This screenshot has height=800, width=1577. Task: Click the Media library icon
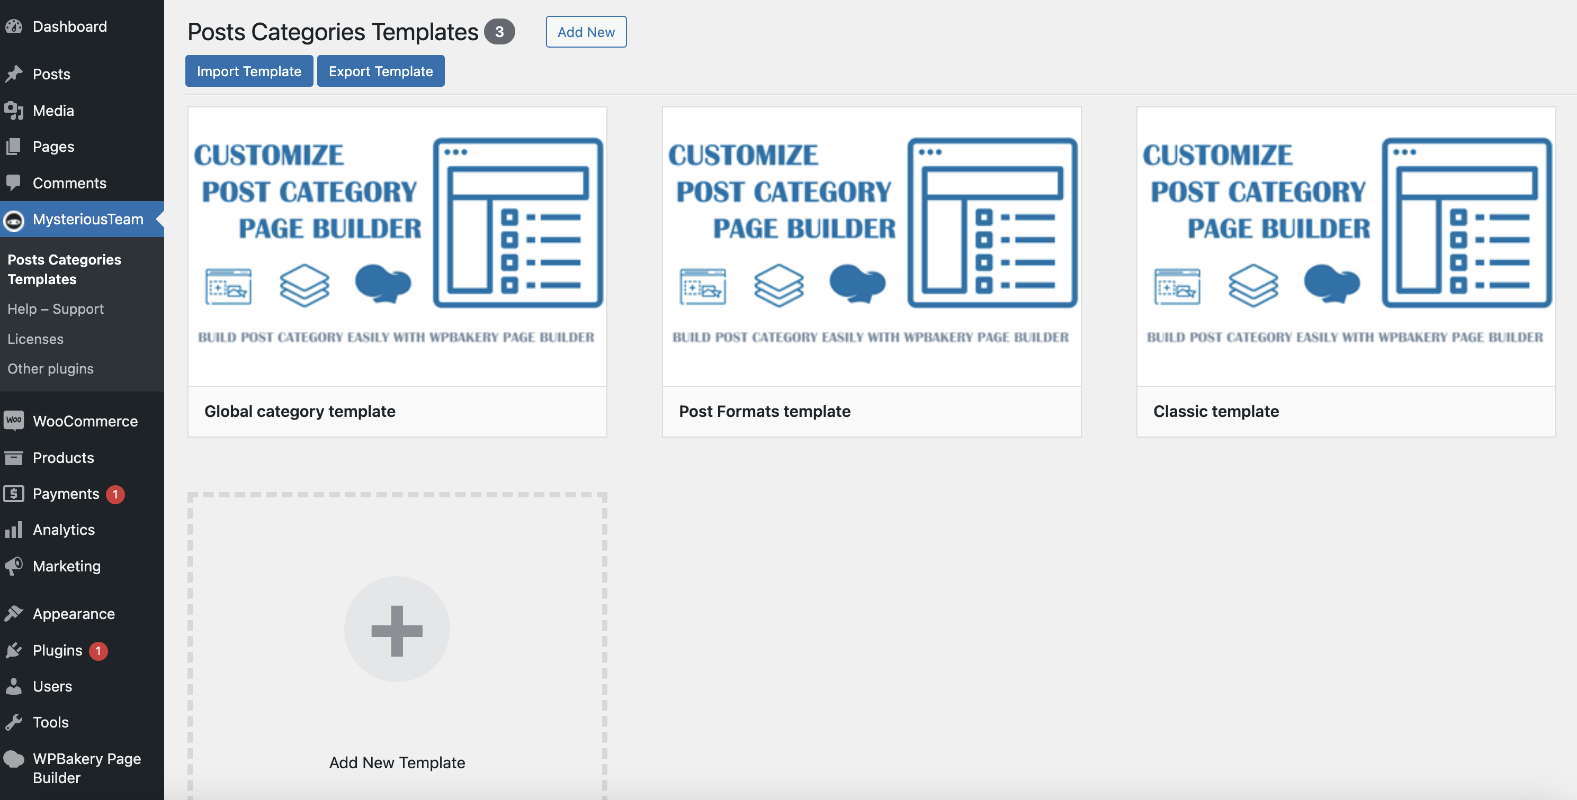[x=13, y=111]
